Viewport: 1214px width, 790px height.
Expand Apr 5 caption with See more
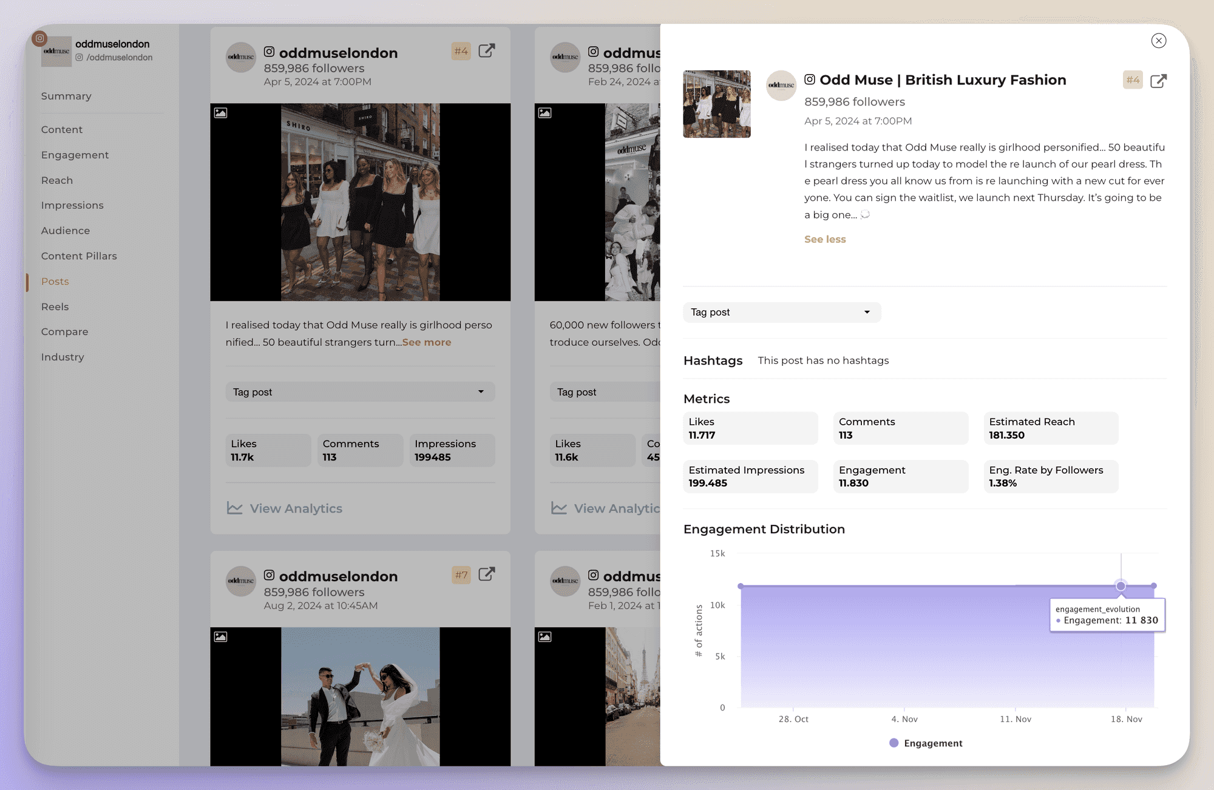[x=427, y=342]
